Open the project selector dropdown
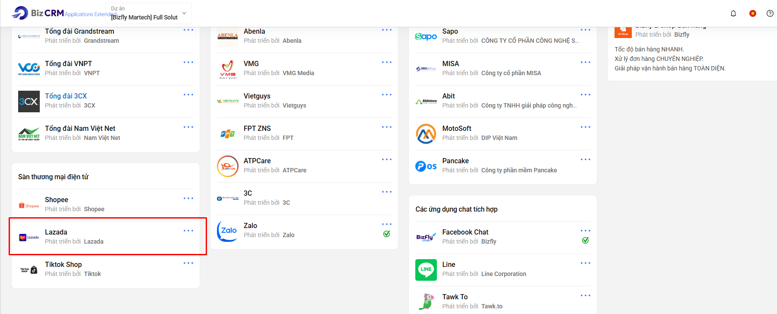The width and height of the screenshot is (777, 314). point(148,13)
